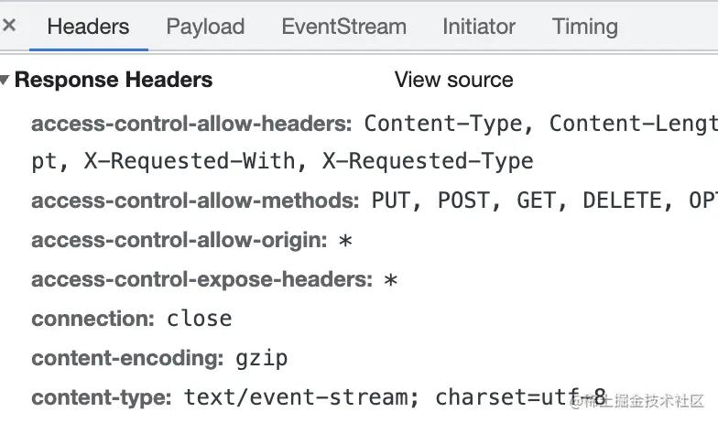Open the Timing tab

[584, 27]
